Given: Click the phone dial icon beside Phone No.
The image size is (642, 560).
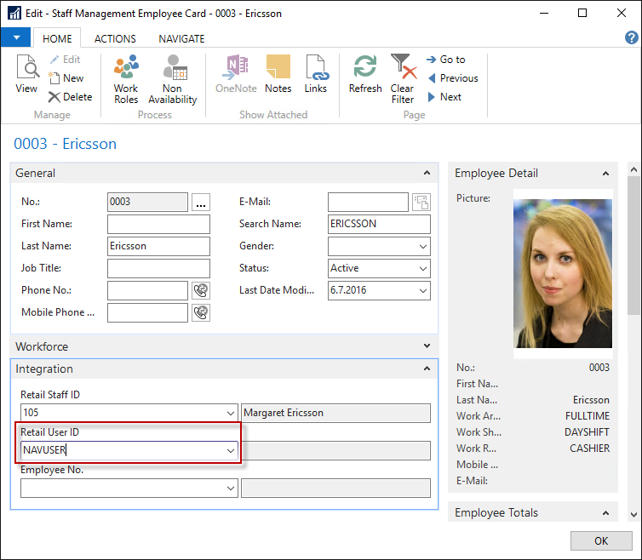Looking at the screenshot, I should (201, 290).
